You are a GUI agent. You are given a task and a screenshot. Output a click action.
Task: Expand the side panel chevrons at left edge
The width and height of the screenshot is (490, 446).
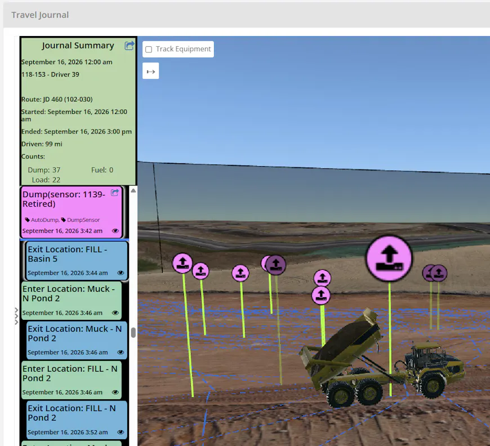coord(16,316)
